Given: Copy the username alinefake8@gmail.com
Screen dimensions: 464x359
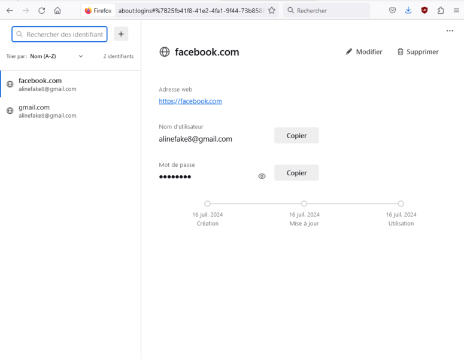Looking at the screenshot, I should 296,135.
